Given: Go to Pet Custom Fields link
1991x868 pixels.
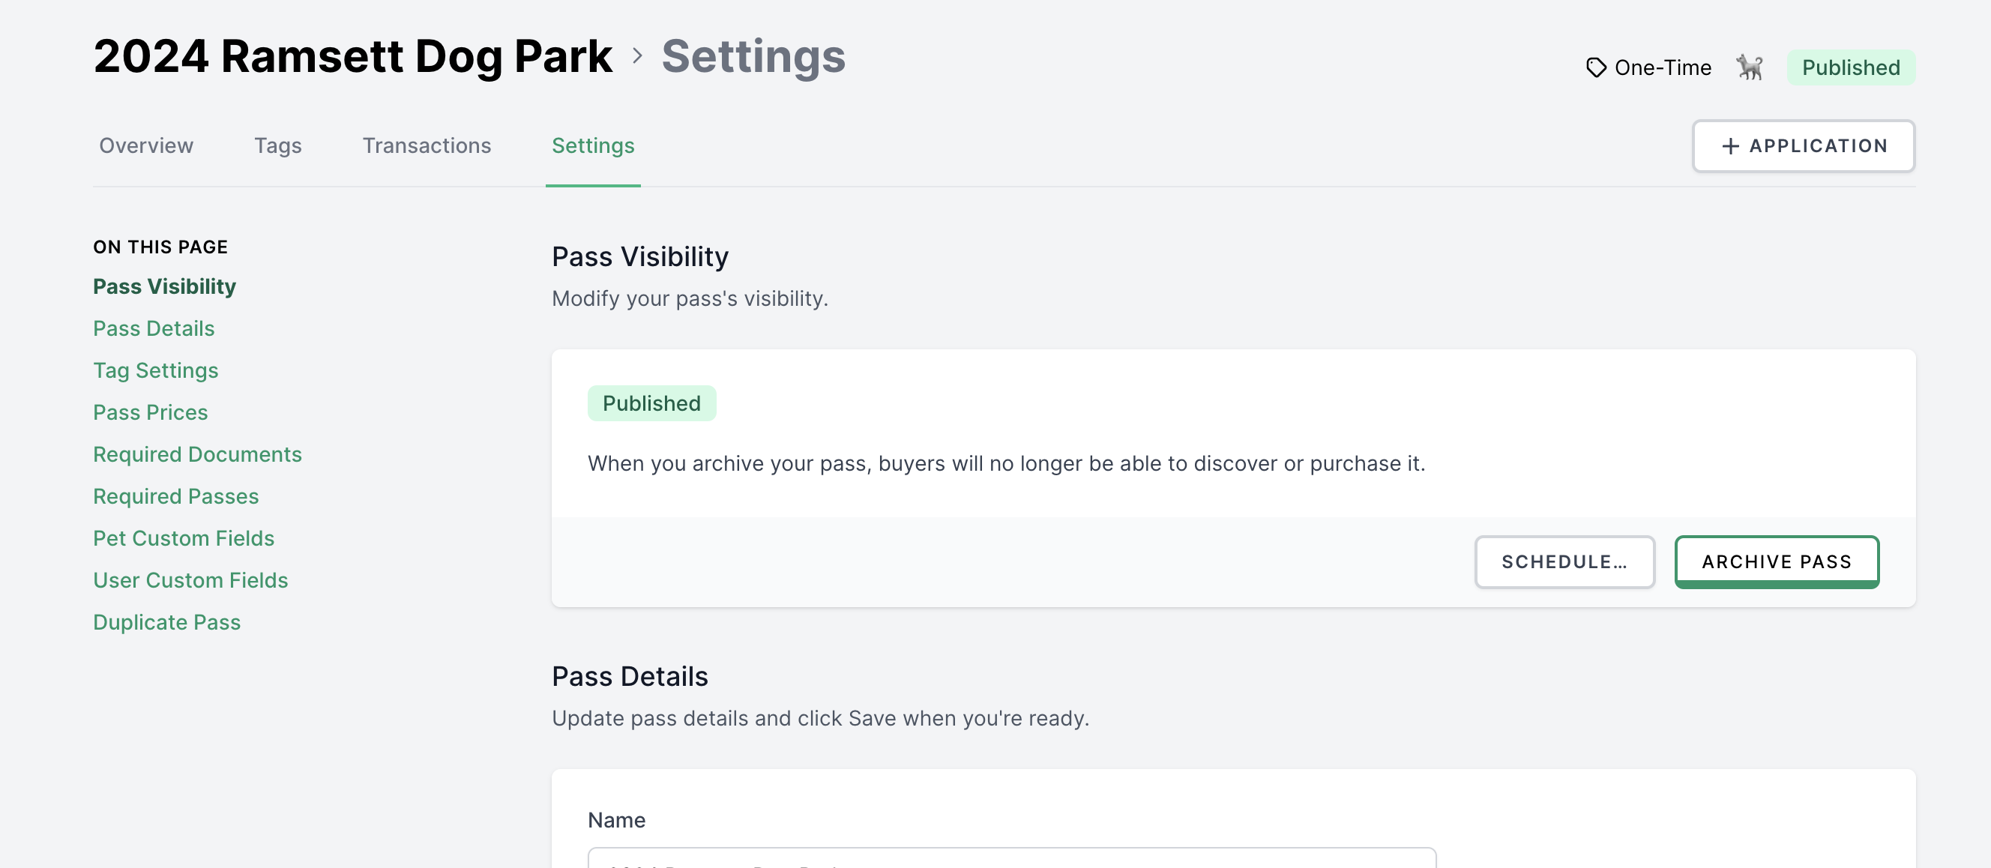Looking at the screenshot, I should pyautogui.click(x=183, y=538).
